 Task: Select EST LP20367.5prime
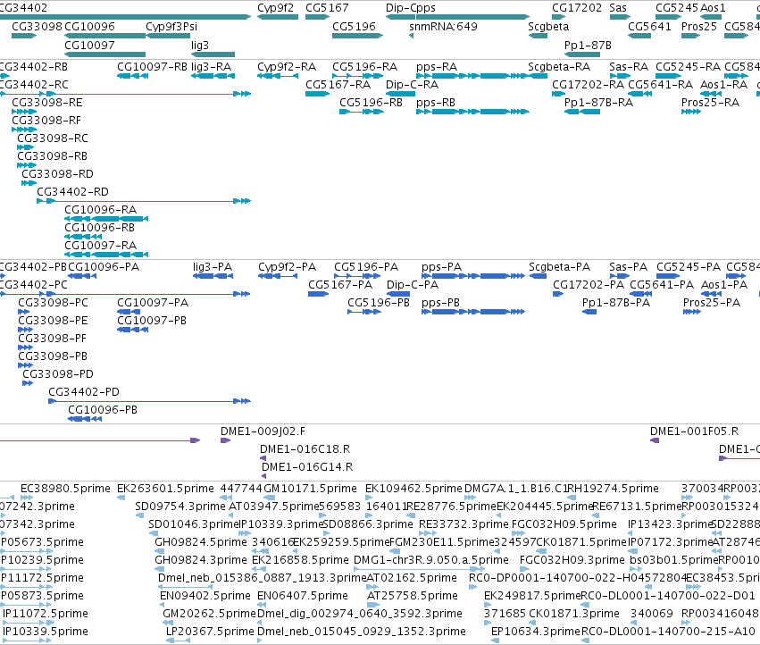(x=210, y=632)
